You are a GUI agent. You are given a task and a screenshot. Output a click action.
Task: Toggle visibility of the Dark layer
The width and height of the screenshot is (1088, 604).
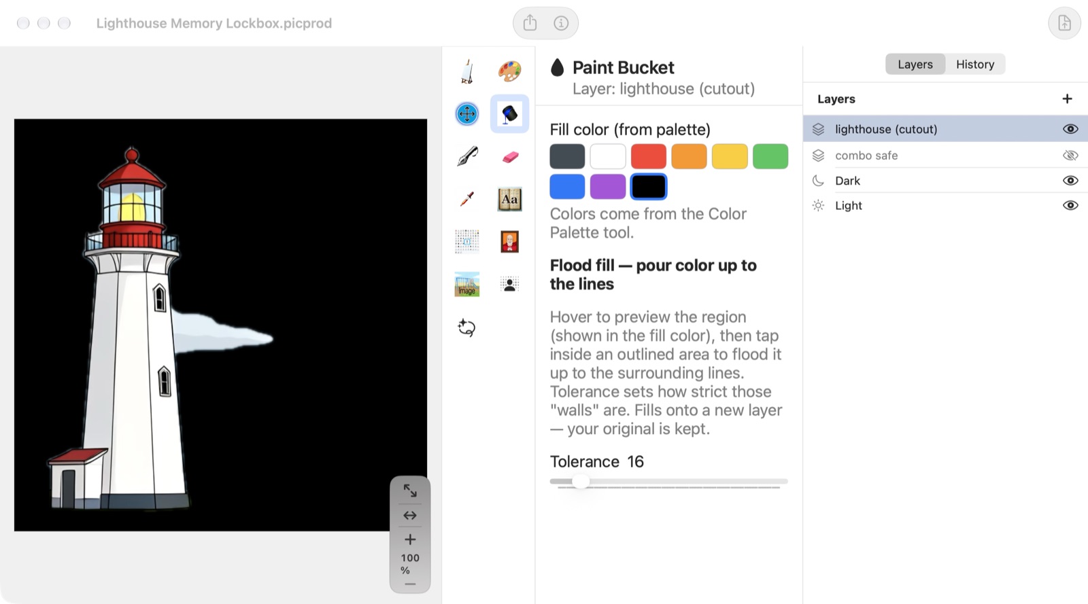pos(1070,181)
